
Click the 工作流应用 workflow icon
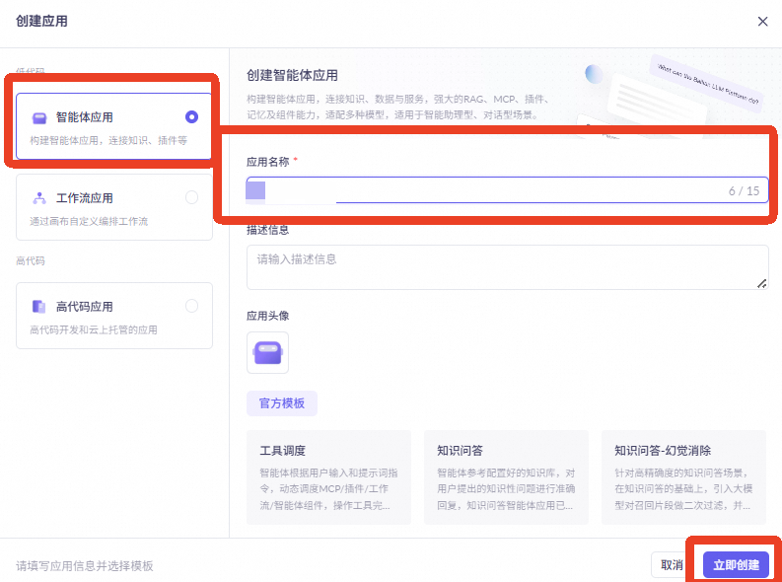tap(38, 198)
